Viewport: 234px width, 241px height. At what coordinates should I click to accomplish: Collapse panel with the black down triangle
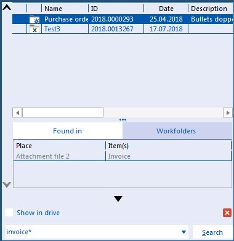[x=118, y=199]
